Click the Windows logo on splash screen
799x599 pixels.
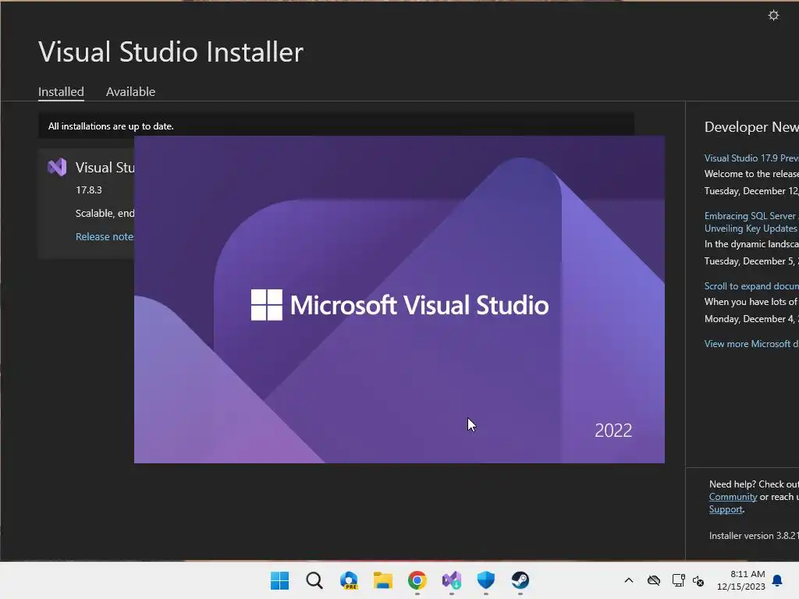(x=267, y=305)
